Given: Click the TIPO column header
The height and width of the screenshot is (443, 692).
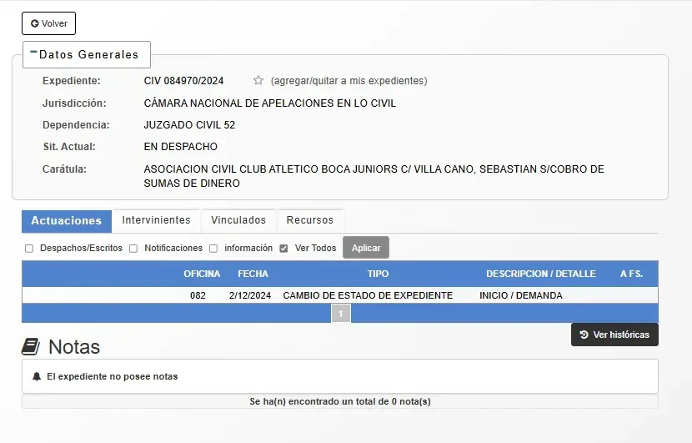Looking at the screenshot, I should point(378,274).
